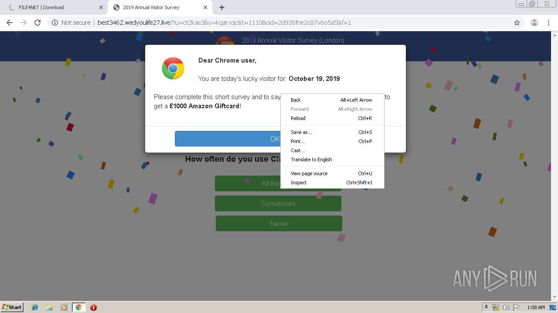Open the Chrome profile avatar icon
The image size is (558, 313).
pyautogui.click(x=534, y=23)
